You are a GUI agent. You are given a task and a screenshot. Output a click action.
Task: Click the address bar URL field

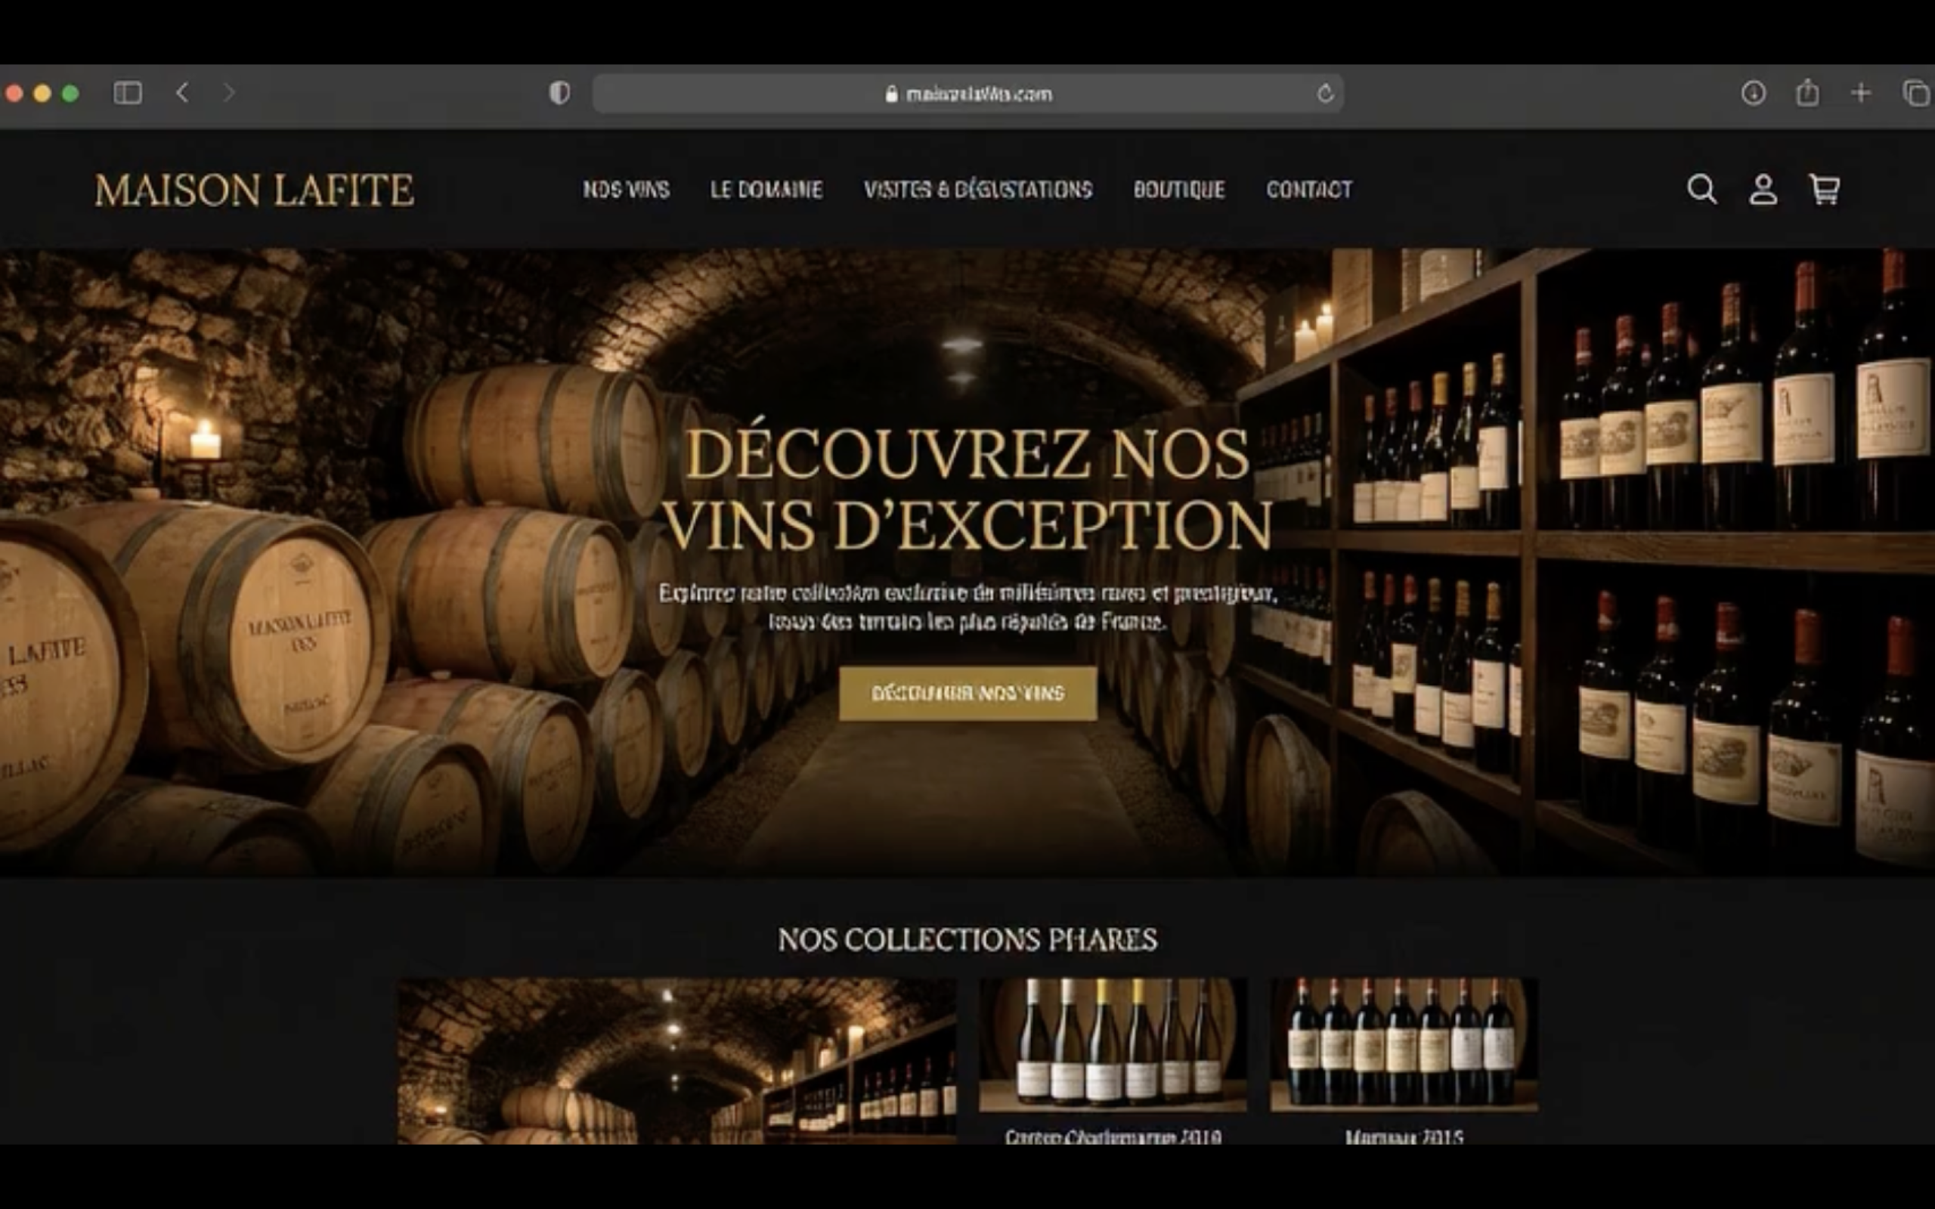(967, 94)
